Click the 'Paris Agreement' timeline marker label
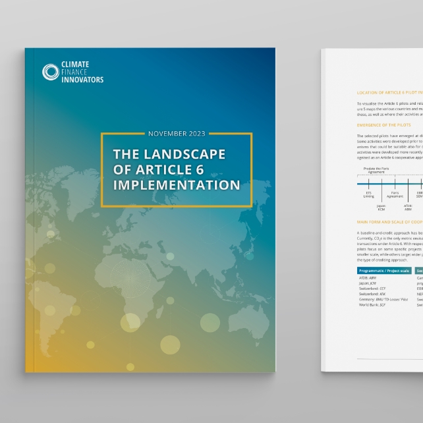This screenshot has height=423, width=423. point(395,194)
